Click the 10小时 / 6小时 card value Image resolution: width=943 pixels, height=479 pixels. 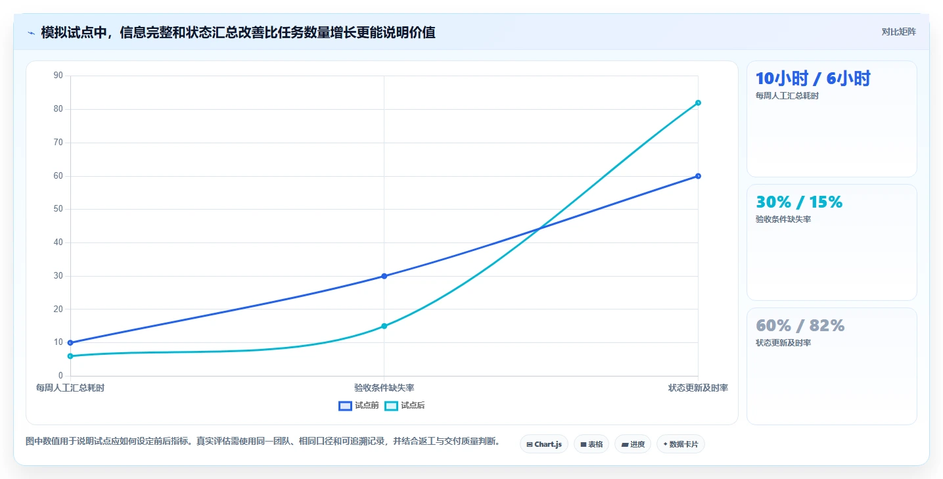pos(813,79)
